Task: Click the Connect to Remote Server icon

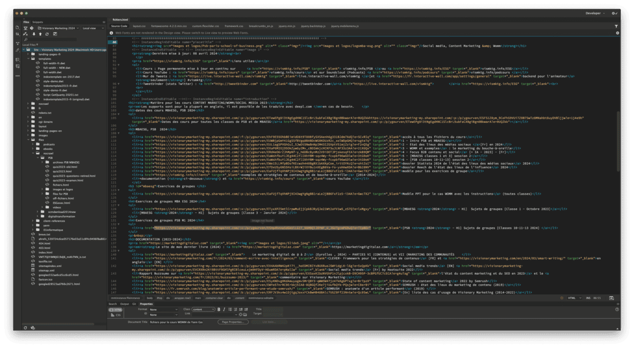Action: 26,34
